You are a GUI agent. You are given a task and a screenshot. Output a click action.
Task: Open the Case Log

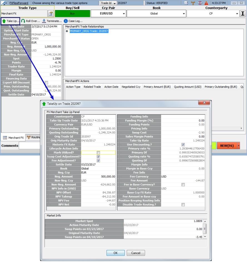(x=73, y=21)
